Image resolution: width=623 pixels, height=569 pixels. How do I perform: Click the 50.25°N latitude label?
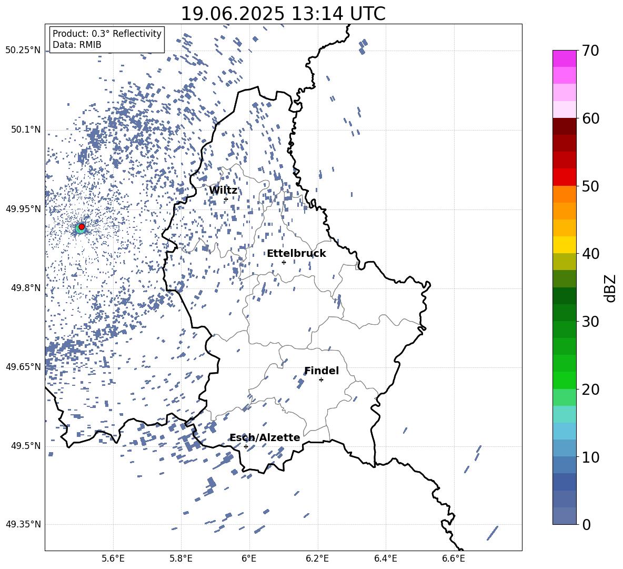[x=23, y=51]
